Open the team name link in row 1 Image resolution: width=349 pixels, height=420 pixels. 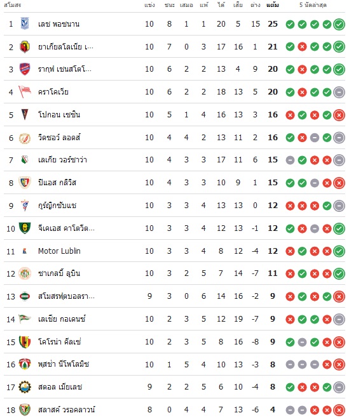pos(58,24)
